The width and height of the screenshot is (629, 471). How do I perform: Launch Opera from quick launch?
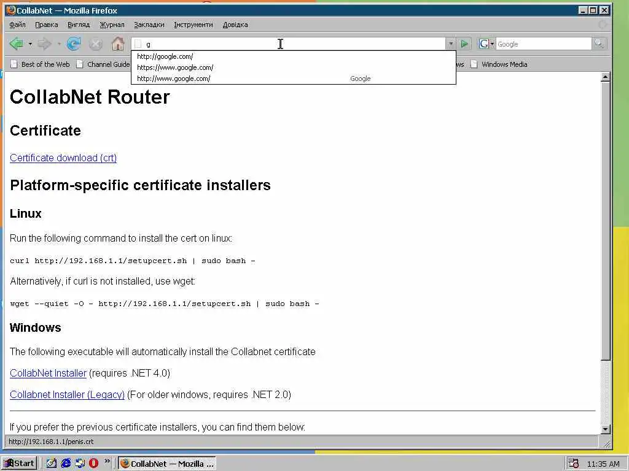point(93,464)
